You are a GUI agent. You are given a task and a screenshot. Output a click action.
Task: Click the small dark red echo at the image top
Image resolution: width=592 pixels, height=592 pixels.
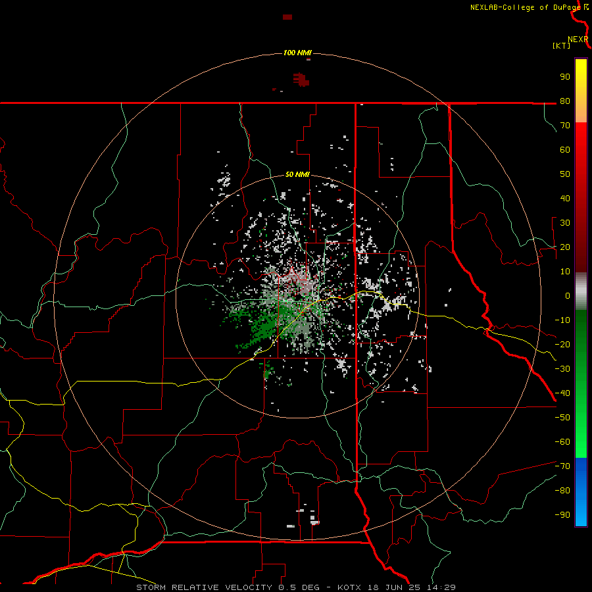(287, 17)
